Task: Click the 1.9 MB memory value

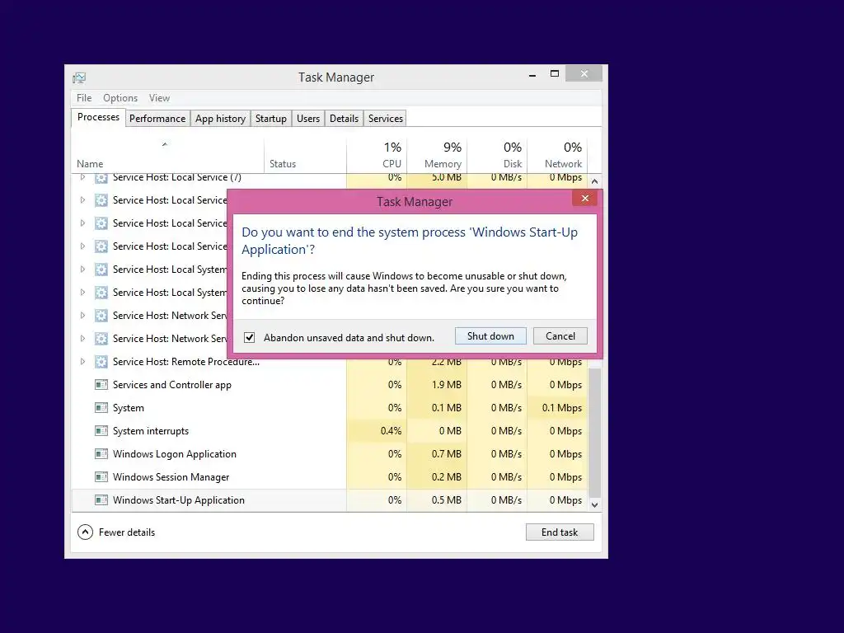Action: [446, 385]
